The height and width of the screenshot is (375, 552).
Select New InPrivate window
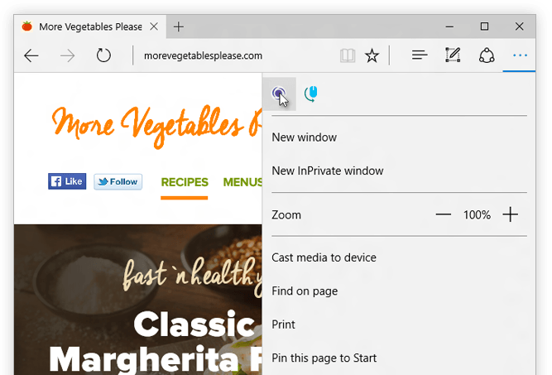click(328, 171)
